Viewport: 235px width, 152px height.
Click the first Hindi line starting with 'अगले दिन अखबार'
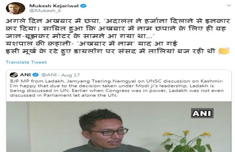click(x=118, y=21)
